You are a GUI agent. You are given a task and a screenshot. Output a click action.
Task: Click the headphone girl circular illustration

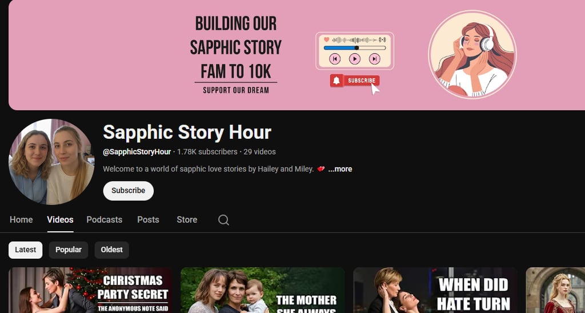click(x=472, y=54)
